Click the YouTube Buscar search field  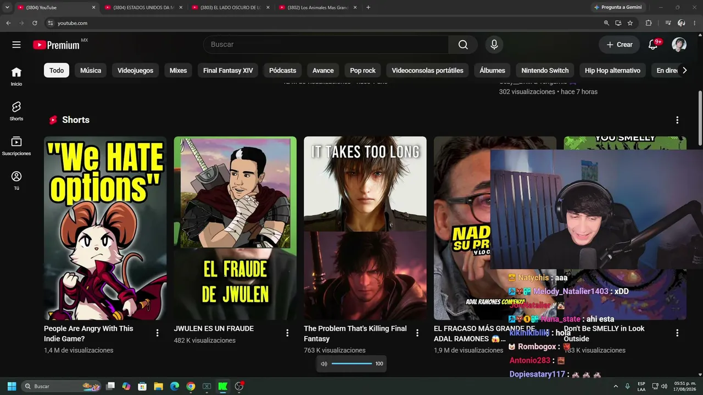coord(326,44)
